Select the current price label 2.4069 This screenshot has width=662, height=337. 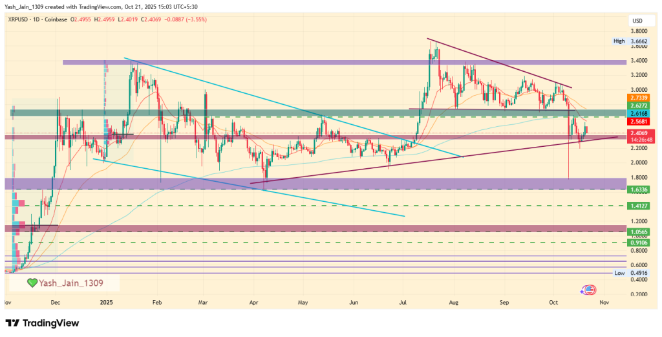tap(637, 132)
